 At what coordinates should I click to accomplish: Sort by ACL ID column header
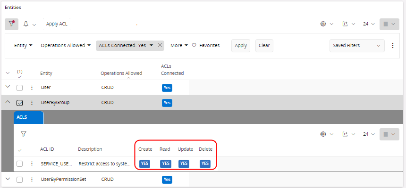47,149
